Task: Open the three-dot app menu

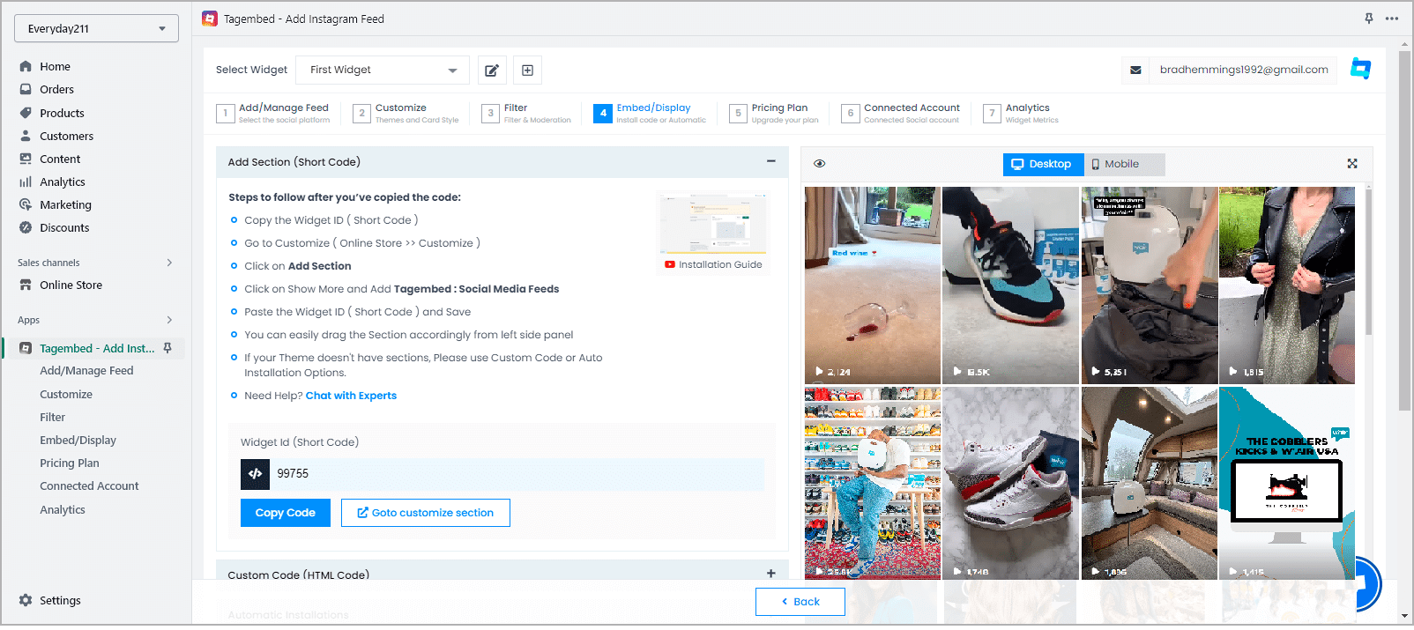Action: [1392, 19]
